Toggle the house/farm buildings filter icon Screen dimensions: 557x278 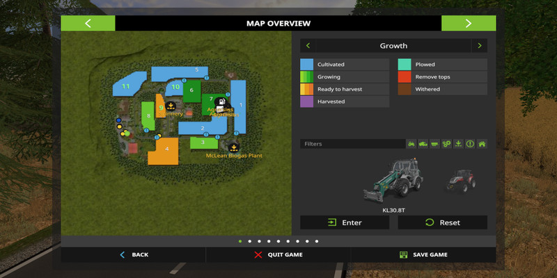coord(482,144)
